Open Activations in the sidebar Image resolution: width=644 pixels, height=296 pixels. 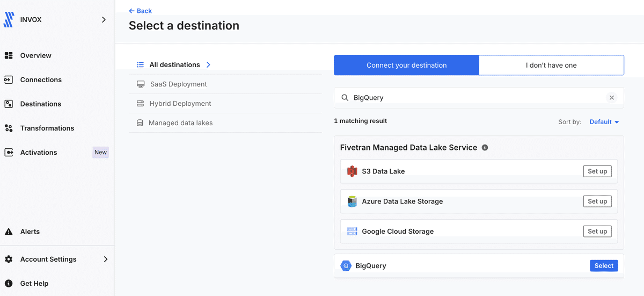click(x=39, y=153)
